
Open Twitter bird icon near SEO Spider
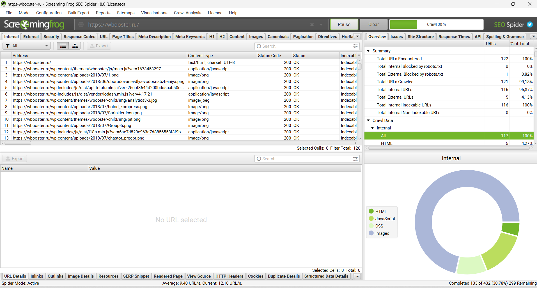tap(530, 24)
